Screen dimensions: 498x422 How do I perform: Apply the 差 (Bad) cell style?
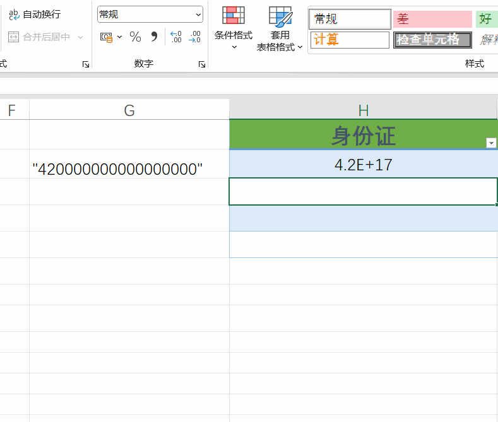(432, 19)
